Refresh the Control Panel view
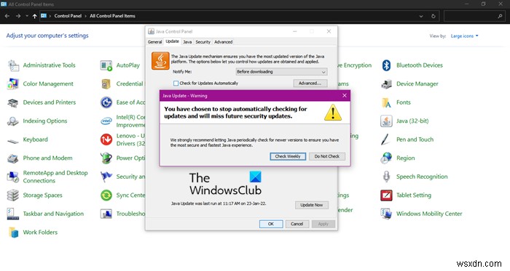Image resolution: width=510 pixels, height=271 pixels. tap(433, 16)
